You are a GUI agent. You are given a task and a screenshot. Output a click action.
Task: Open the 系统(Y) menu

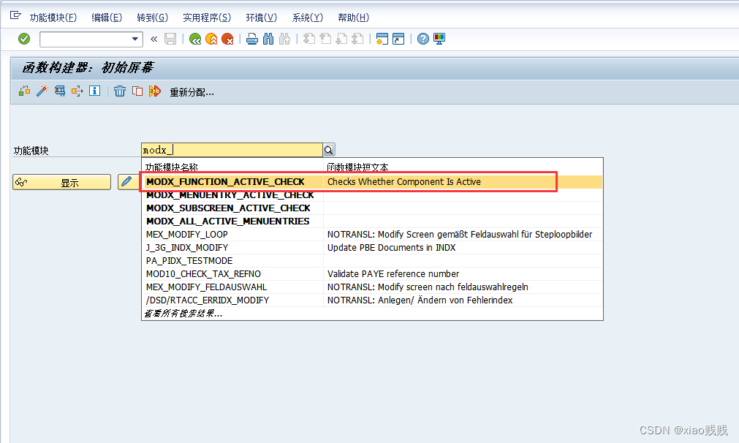click(x=307, y=17)
